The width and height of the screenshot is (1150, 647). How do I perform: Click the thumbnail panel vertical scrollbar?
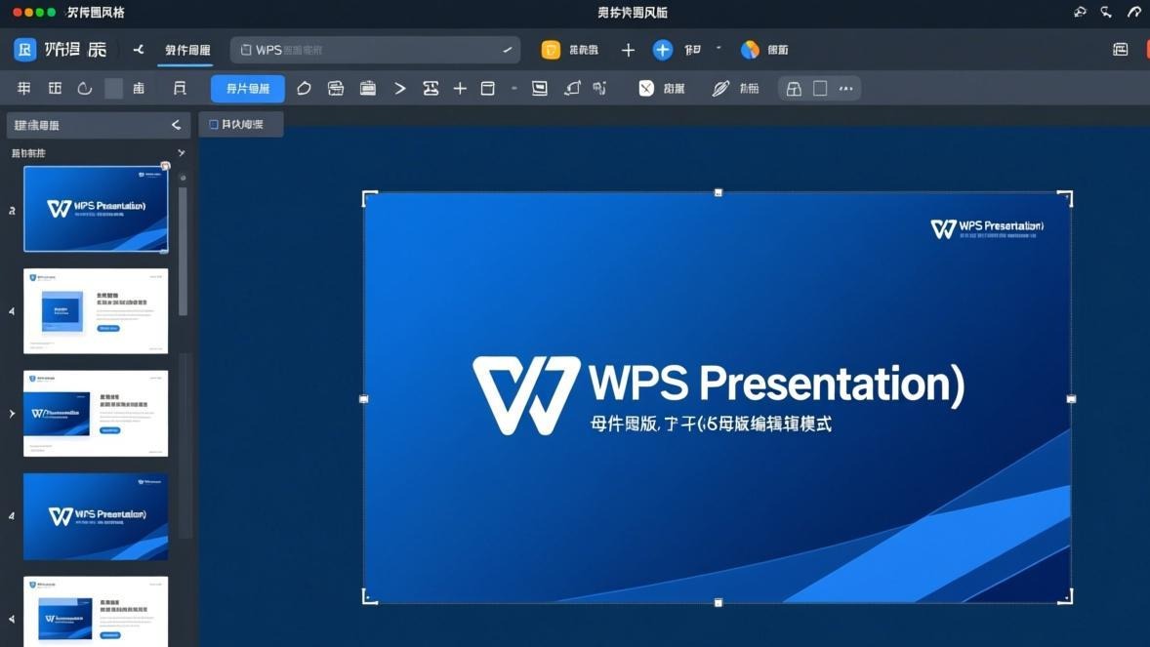click(183, 252)
